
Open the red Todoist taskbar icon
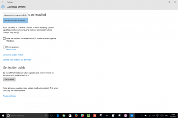coord(95,115)
